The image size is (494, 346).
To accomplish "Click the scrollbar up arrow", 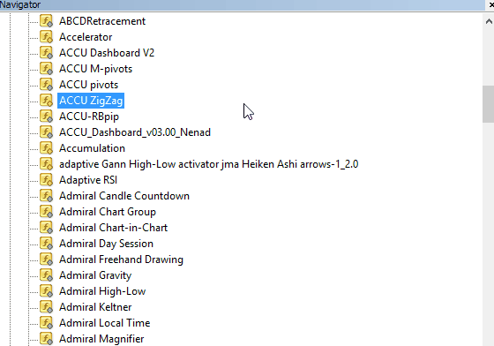I will [489, 21].
